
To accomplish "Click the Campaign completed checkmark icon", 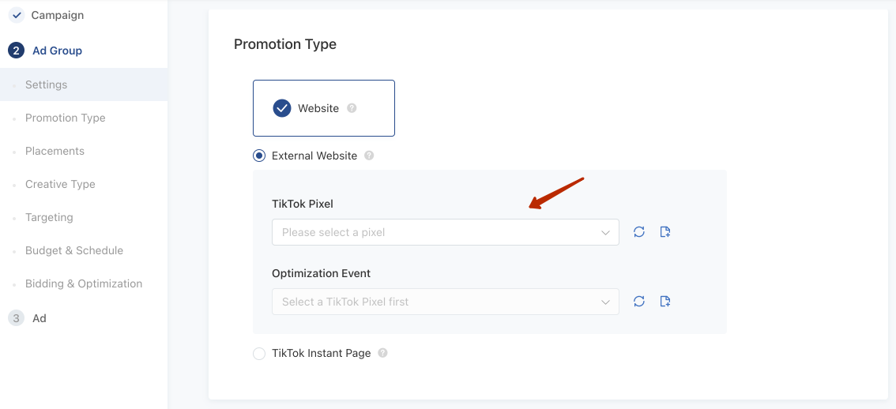I will [17, 15].
